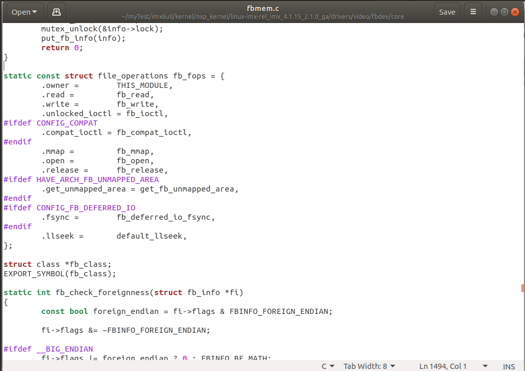
Task: Click on 'default_llseek,' text
Action: [x=151, y=236]
